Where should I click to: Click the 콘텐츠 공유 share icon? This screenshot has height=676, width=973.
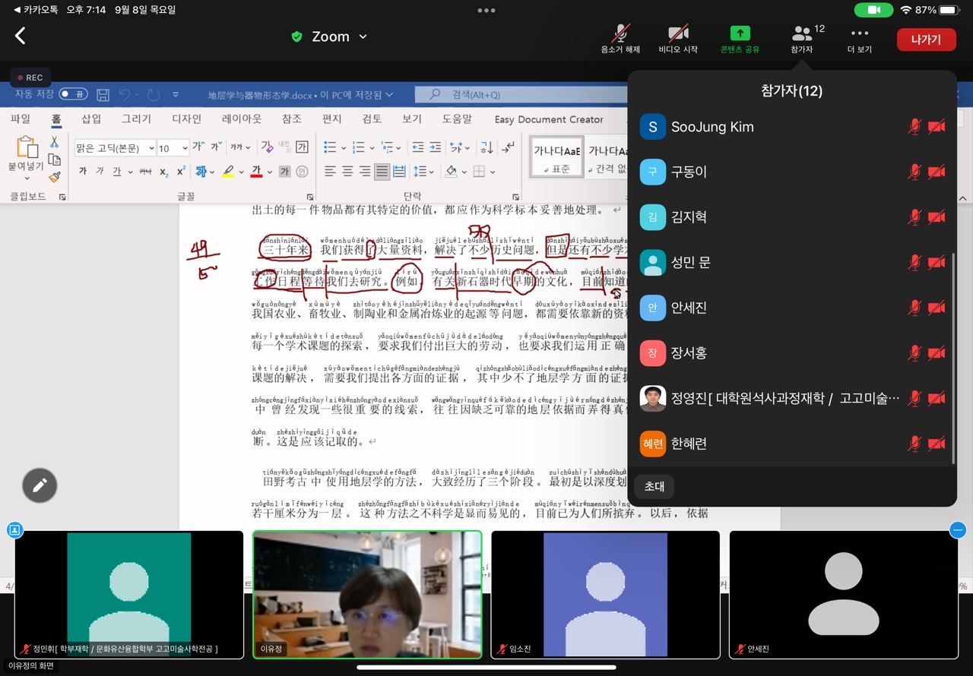pyautogui.click(x=739, y=34)
